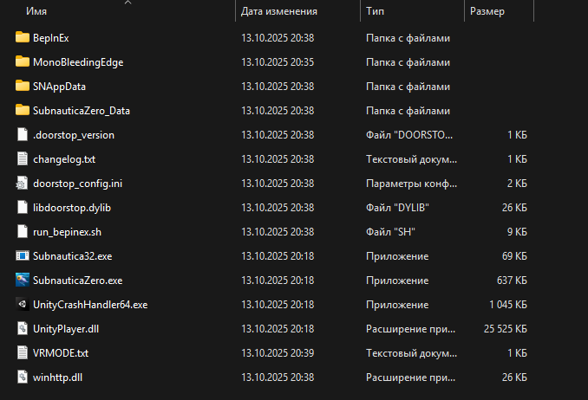588x400 pixels.
Task: Click the winhttp.dll file icon
Action: 23,377
